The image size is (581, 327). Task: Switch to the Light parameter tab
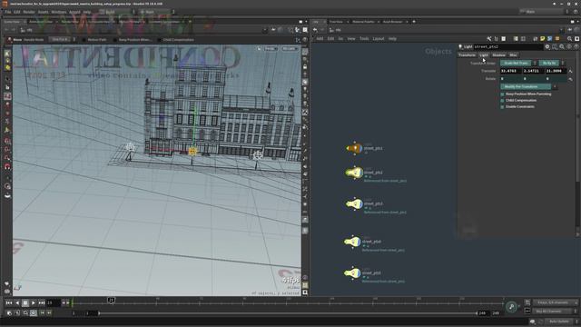click(x=484, y=54)
